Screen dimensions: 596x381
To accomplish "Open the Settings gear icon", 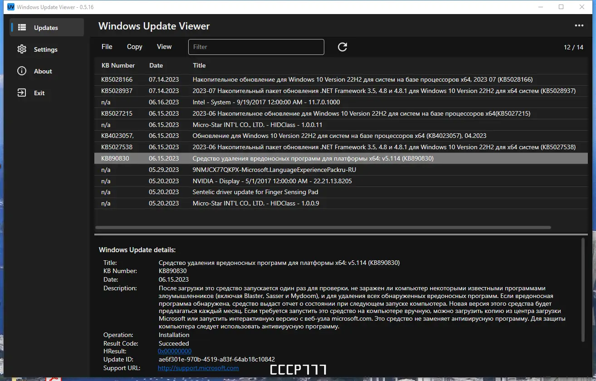I will (x=22, y=49).
